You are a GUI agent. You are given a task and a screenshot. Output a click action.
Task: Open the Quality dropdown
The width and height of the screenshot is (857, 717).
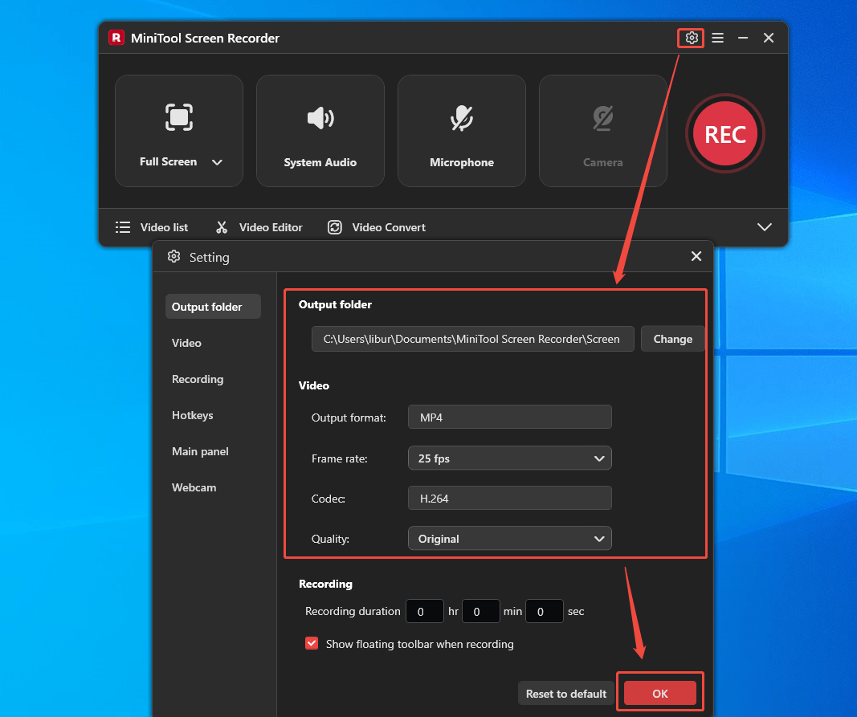509,538
